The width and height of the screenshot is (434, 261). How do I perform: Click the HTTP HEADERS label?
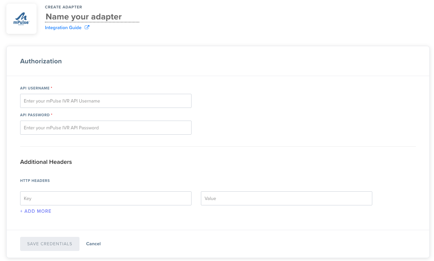[35, 181]
